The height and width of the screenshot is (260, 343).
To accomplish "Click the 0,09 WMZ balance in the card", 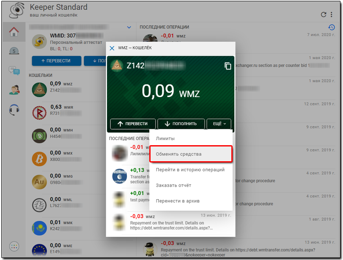I will (x=170, y=92).
